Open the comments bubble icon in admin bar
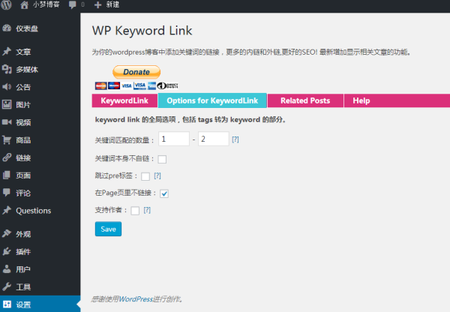The image size is (450, 312). coord(73,5)
